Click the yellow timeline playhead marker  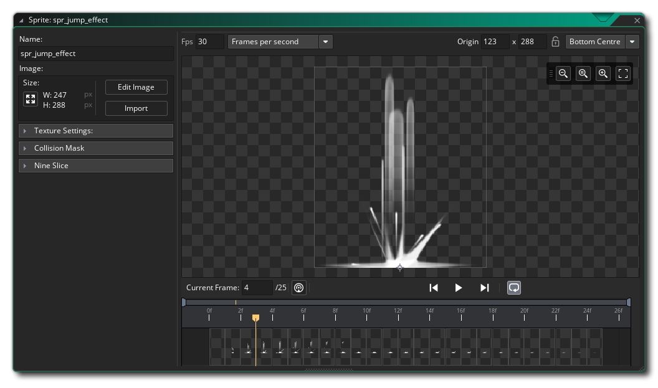pyautogui.click(x=255, y=318)
